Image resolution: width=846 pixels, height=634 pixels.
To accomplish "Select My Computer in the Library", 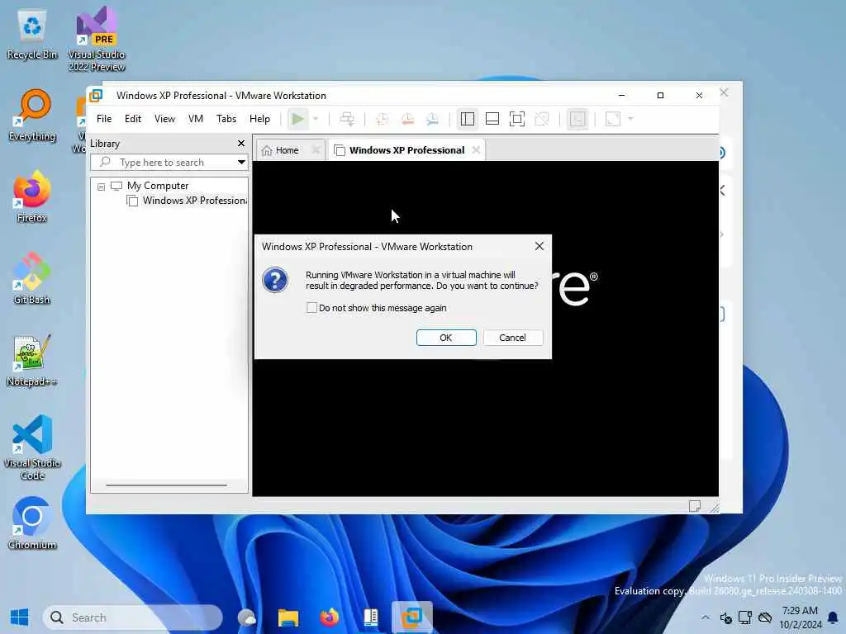I will pos(158,186).
